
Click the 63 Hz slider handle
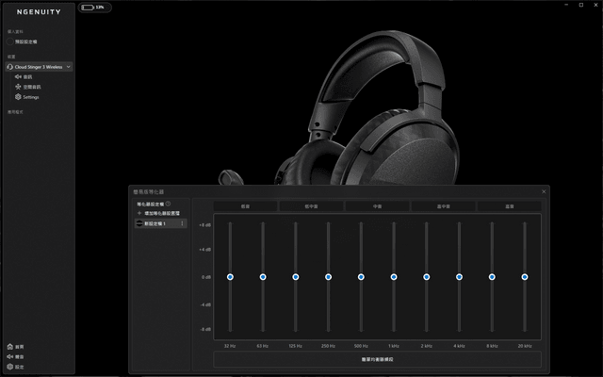click(263, 277)
